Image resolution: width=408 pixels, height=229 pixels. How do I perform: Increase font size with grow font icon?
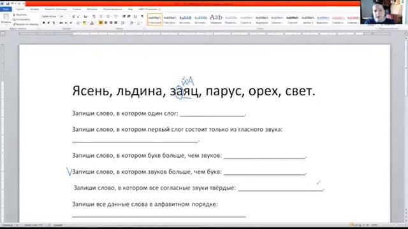tap(74, 17)
